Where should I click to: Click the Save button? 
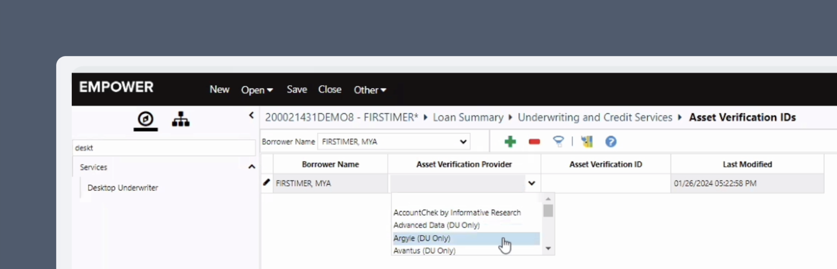[x=296, y=89]
